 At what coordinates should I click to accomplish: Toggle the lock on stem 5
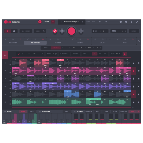pyautogui.click(x=134, y=94)
